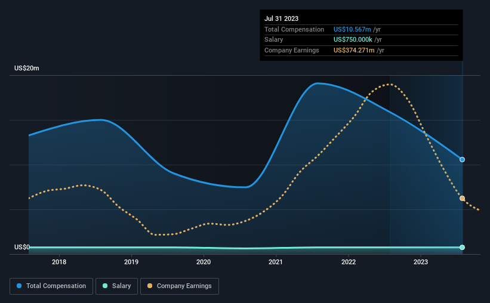Select the 2021 x-axis label
The image size is (490, 303).
tap(276, 262)
